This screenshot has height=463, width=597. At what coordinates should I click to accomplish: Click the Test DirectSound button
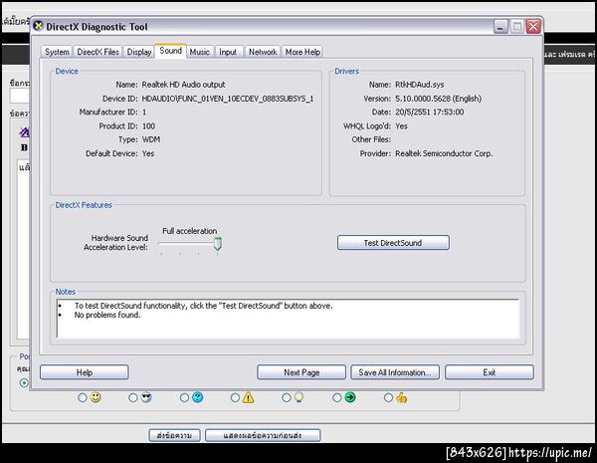pos(393,243)
